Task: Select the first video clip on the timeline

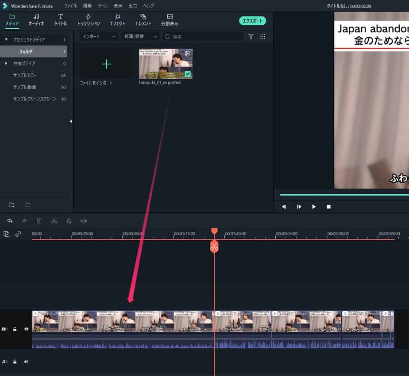Action: click(x=123, y=329)
